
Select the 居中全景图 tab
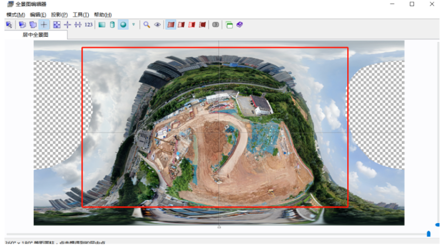(36, 35)
